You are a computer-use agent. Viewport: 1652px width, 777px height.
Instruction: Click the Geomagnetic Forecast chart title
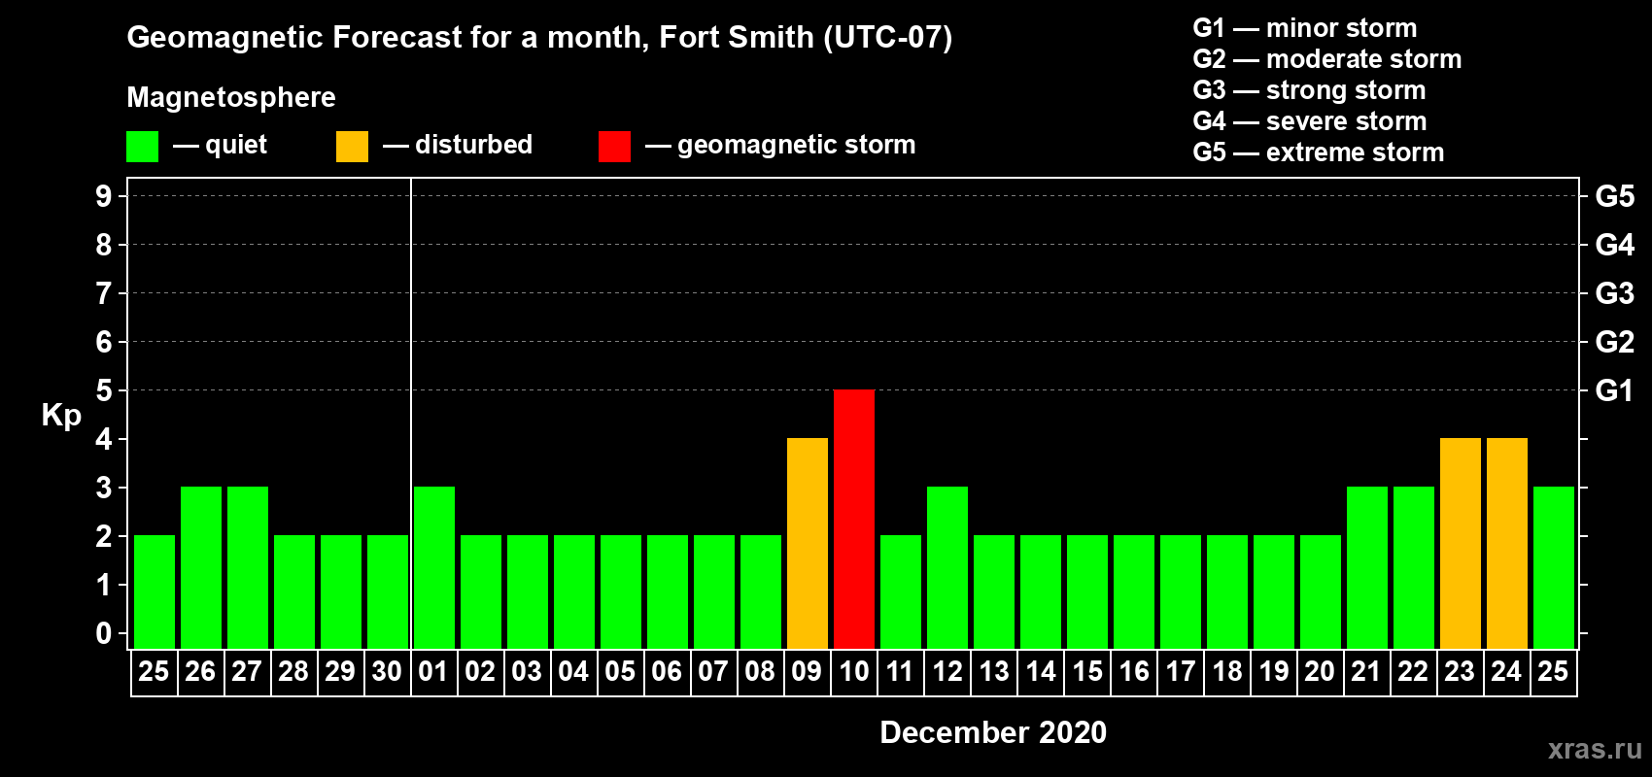coord(539,37)
